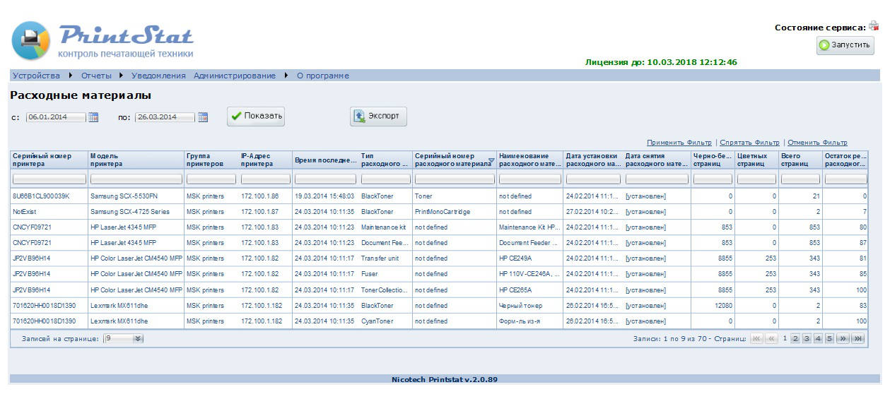Jump to the last page of records
This screenshot has height=399, width=890.
click(858, 339)
